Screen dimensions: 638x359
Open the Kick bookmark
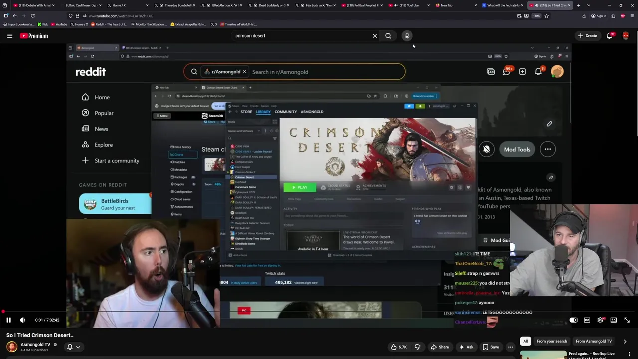(x=42, y=24)
